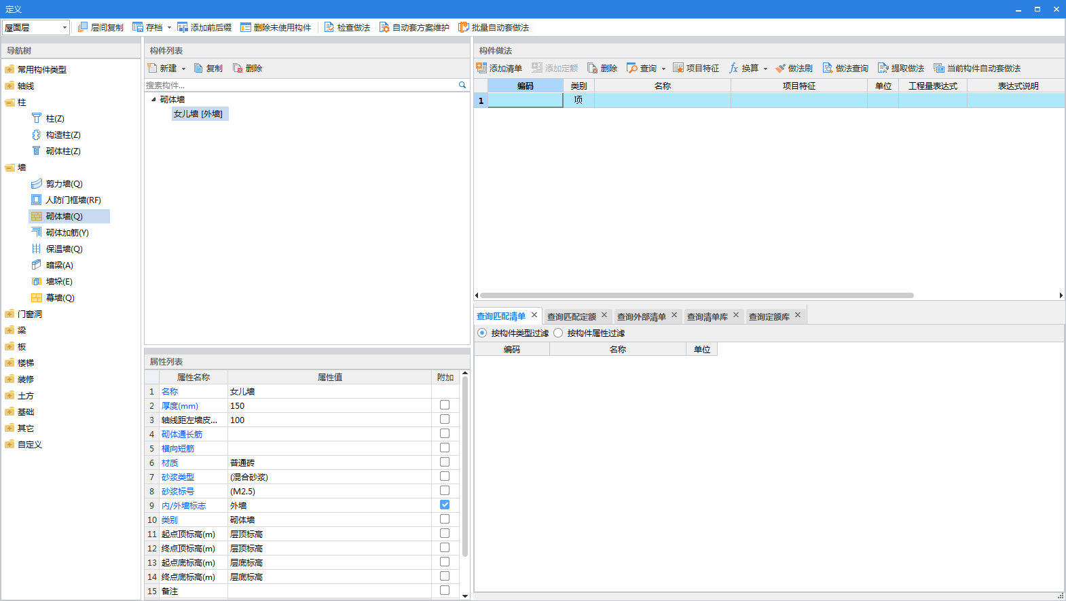1066x601 pixels.
Task: Toggle 厚度(mm) 附加 checkbox
Action: click(445, 405)
